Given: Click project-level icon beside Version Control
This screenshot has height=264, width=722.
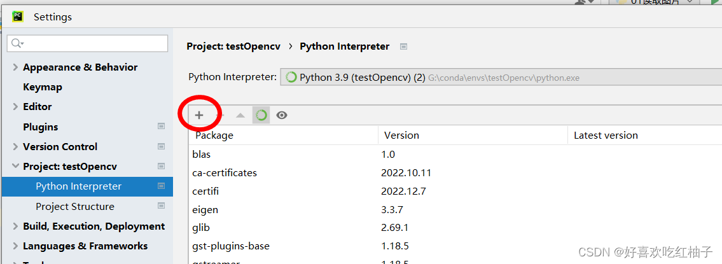Looking at the screenshot, I should [x=161, y=146].
